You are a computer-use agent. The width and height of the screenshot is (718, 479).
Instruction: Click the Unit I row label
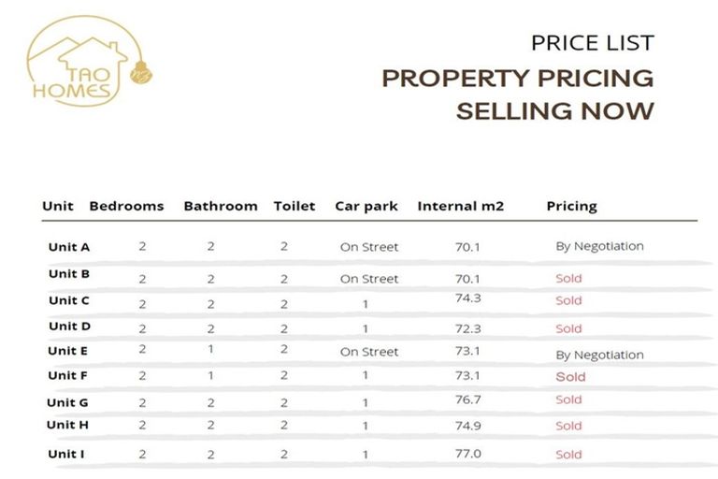[x=68, y=454]
